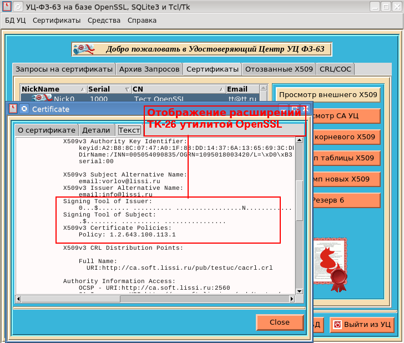Viewport: 404px width, 343px height.
Task: Click the новых X509 button
Action: (x=346, y=179)
